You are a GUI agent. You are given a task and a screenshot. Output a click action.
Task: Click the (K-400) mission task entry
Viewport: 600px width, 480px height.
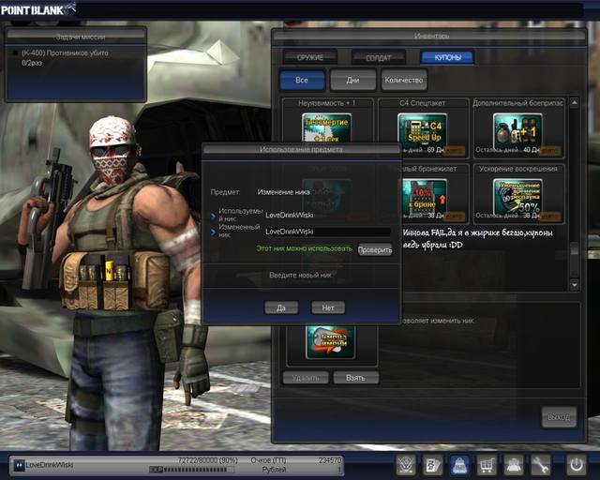65,58
